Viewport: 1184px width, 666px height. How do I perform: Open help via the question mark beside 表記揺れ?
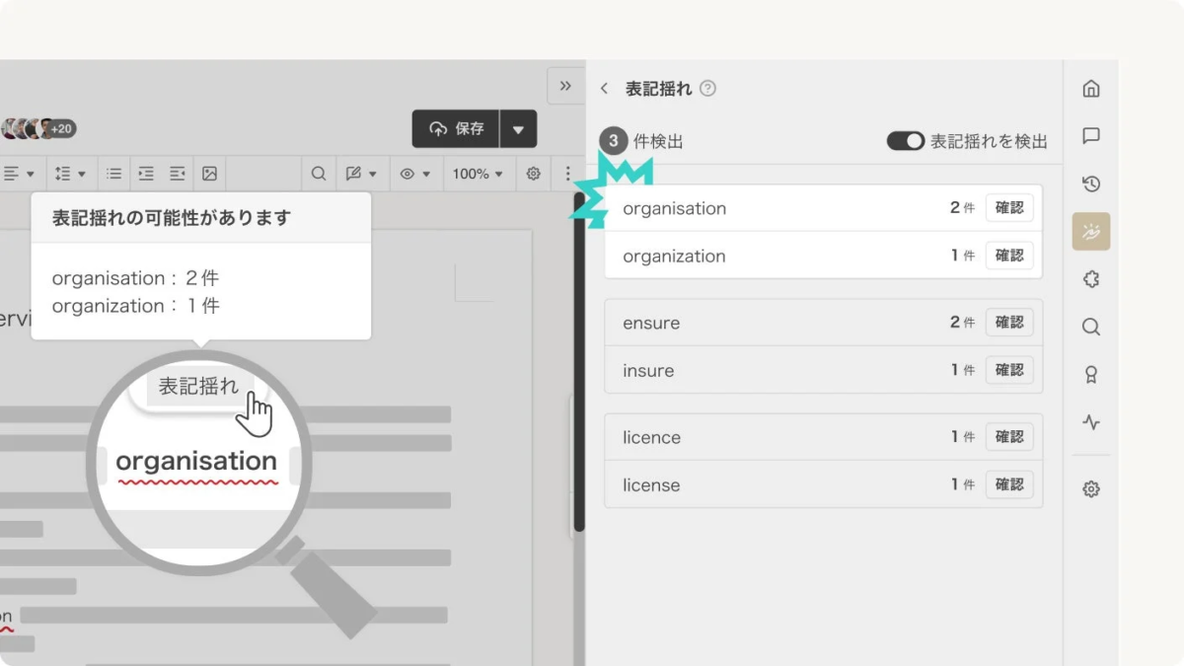pos(706,88)
